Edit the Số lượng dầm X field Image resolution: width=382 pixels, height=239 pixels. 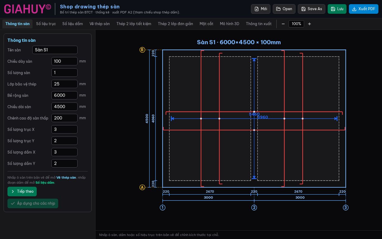tap(64, 152)
